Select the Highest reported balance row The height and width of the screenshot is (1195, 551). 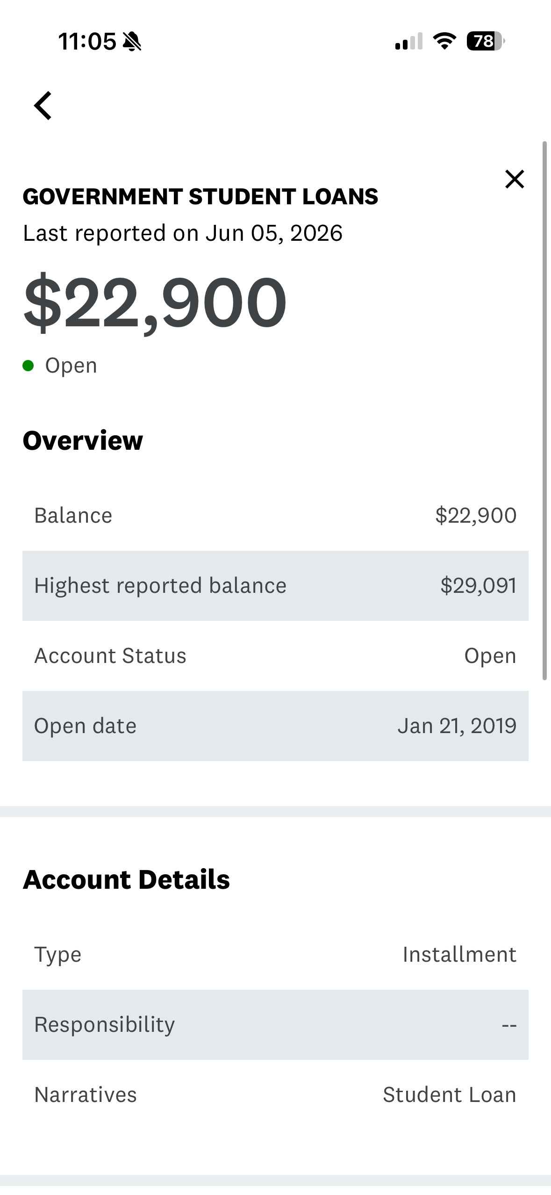point(275,586)
